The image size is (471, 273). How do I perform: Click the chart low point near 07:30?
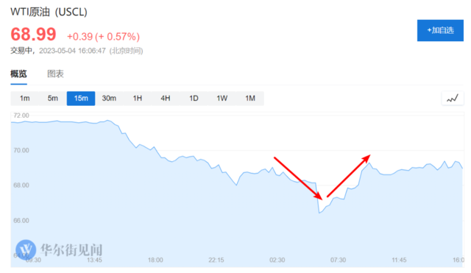[x=319, y=213]
